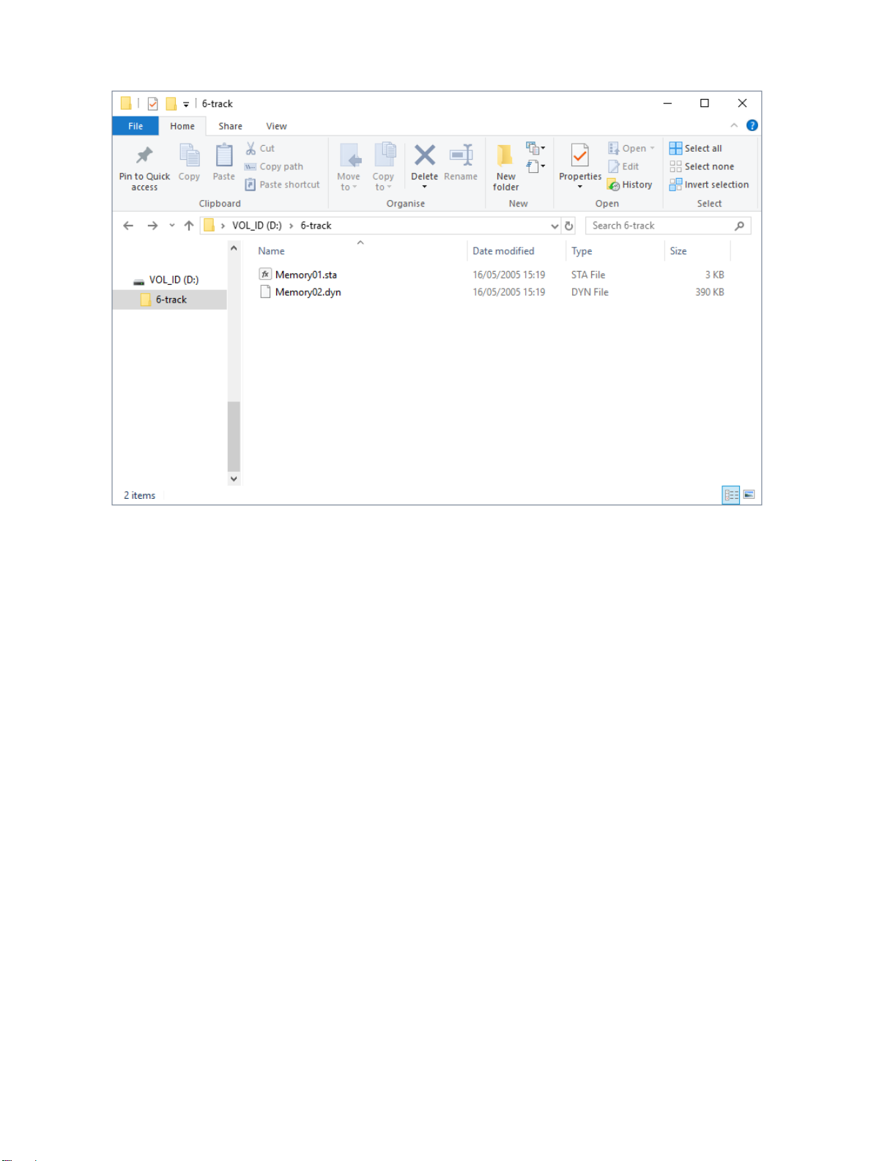This screenshot has height=1161, width=871.
Task: Switch to Details view in status bar
Action: pos(731,495)
